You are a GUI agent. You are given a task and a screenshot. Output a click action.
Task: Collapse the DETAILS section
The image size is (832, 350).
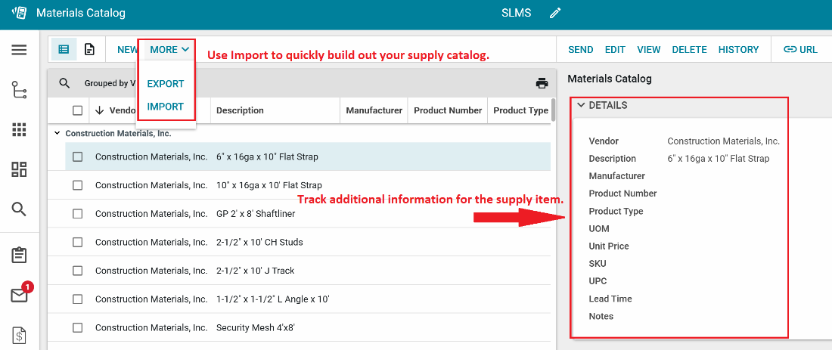click(x=581, y=105)
